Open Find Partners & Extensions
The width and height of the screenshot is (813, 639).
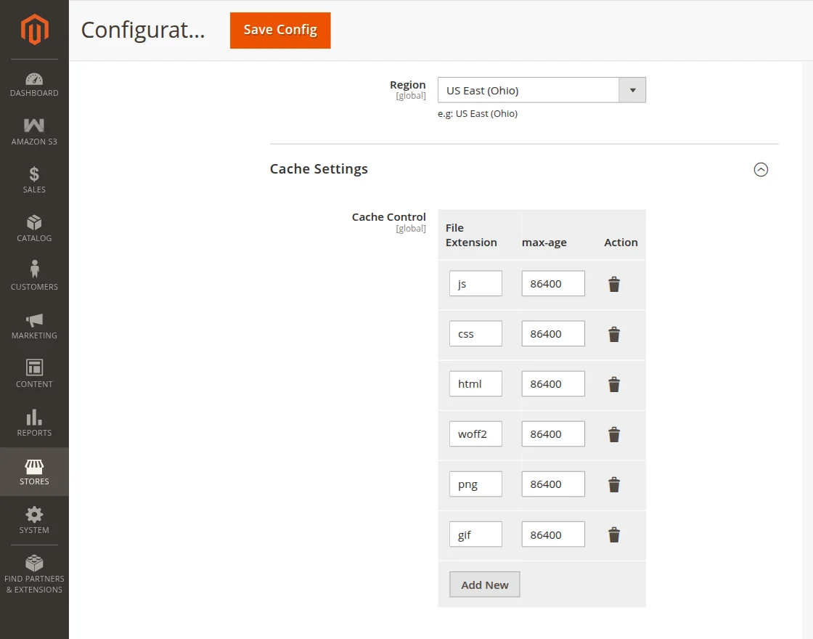[34, 574]
